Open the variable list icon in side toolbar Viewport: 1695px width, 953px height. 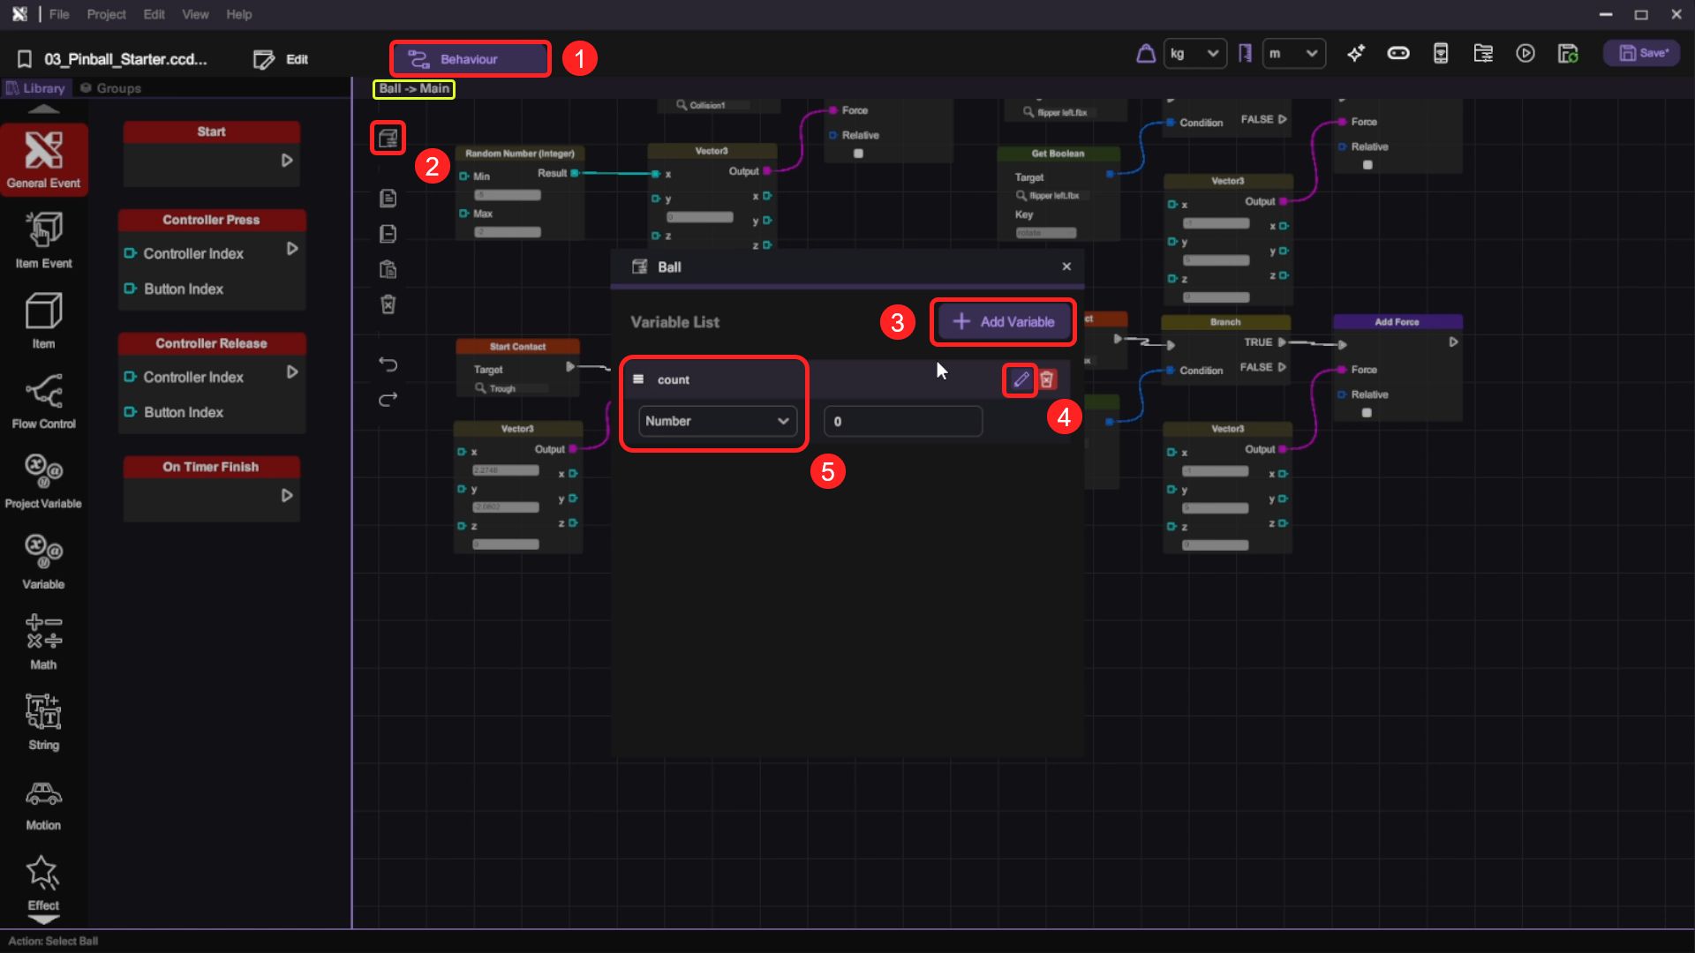(x=388, y=138)
